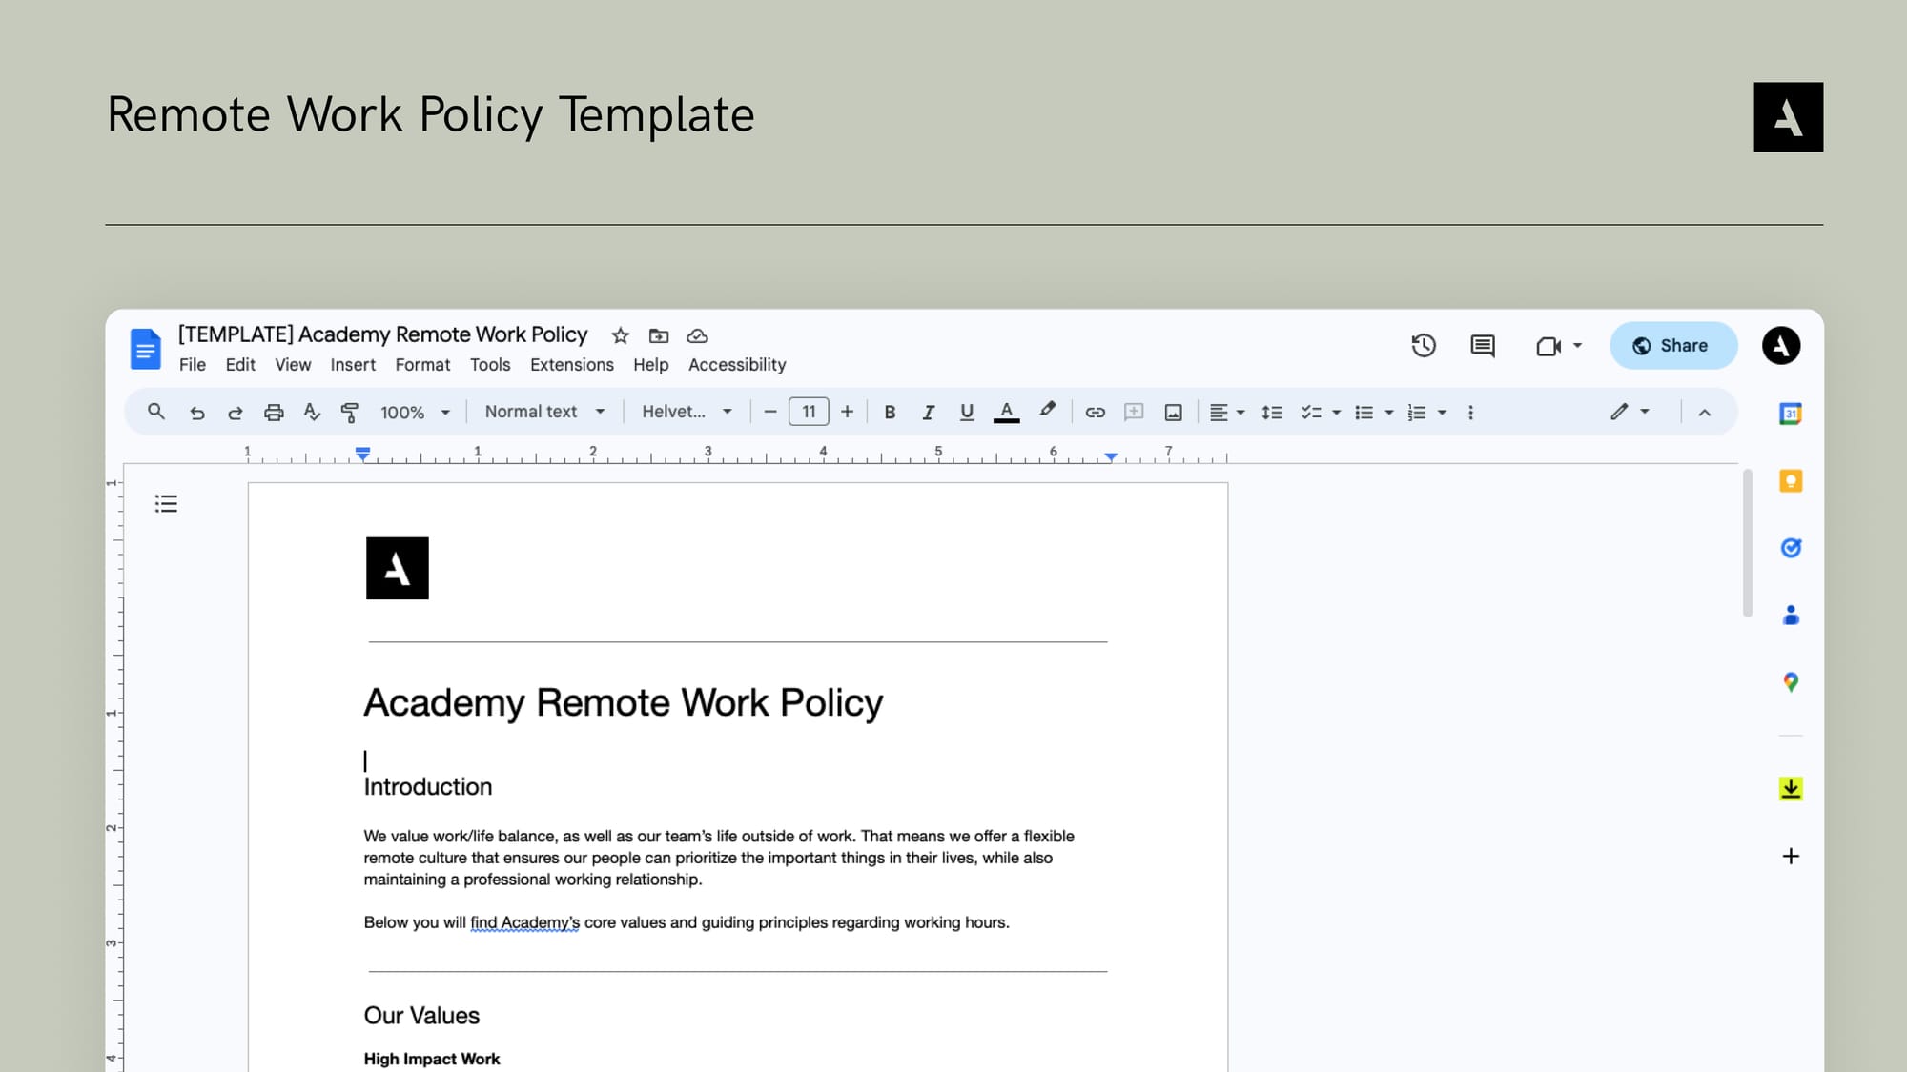Click the font size input field

[x=809, y=412]
